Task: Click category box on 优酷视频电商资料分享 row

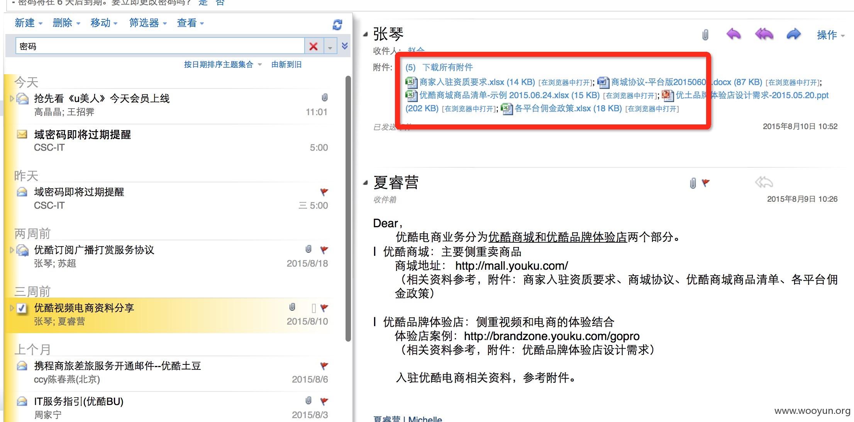Action: tap(313, 308)
